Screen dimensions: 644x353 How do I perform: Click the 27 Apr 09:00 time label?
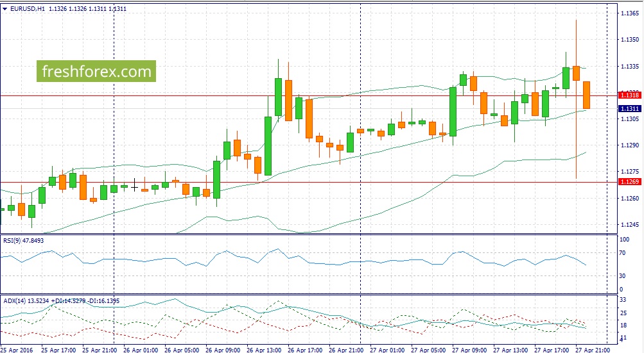click(470, 350)
